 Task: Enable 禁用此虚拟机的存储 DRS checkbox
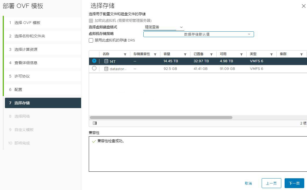click(x=91, y=40)
